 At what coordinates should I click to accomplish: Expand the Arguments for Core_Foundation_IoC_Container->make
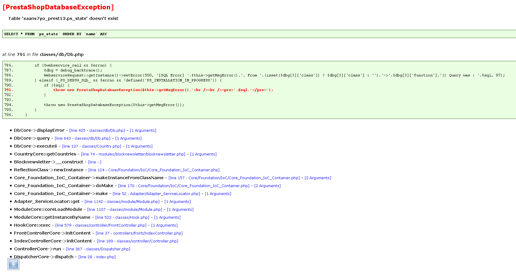click(218, 194)
